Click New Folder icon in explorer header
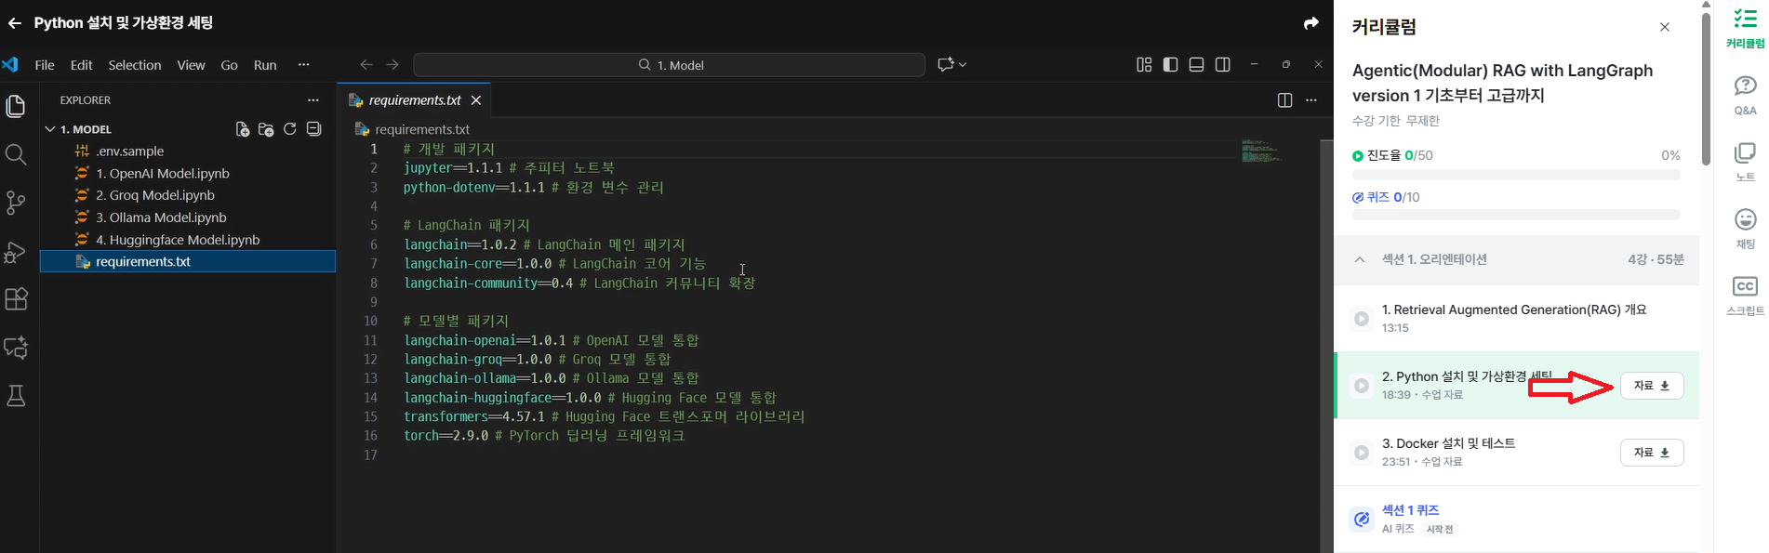This screenshot has height=553, width=1769. pyautogui.click(x=266, y=129)
